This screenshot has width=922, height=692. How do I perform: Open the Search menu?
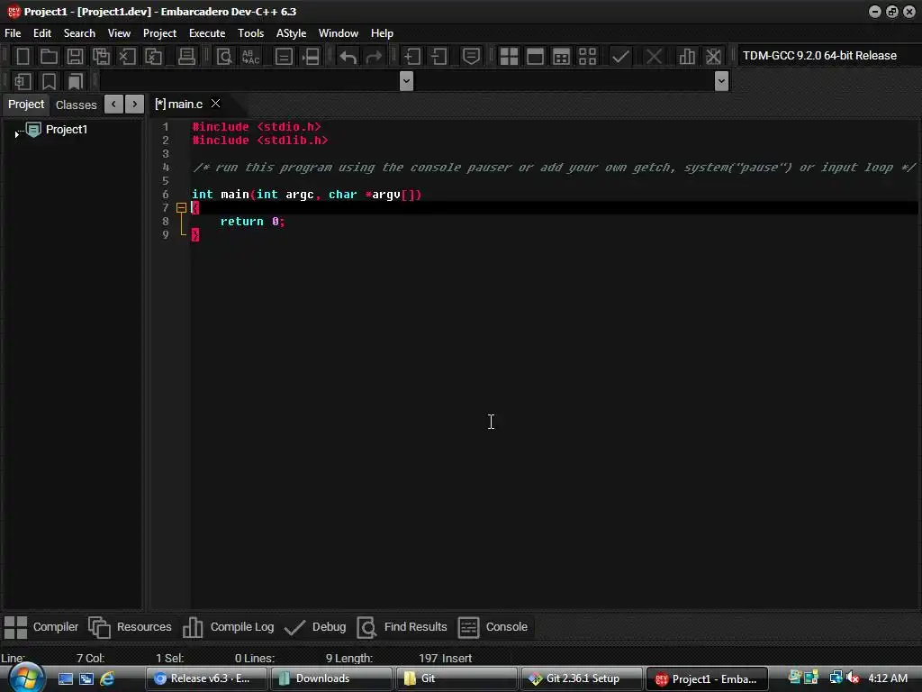(79, 33)
